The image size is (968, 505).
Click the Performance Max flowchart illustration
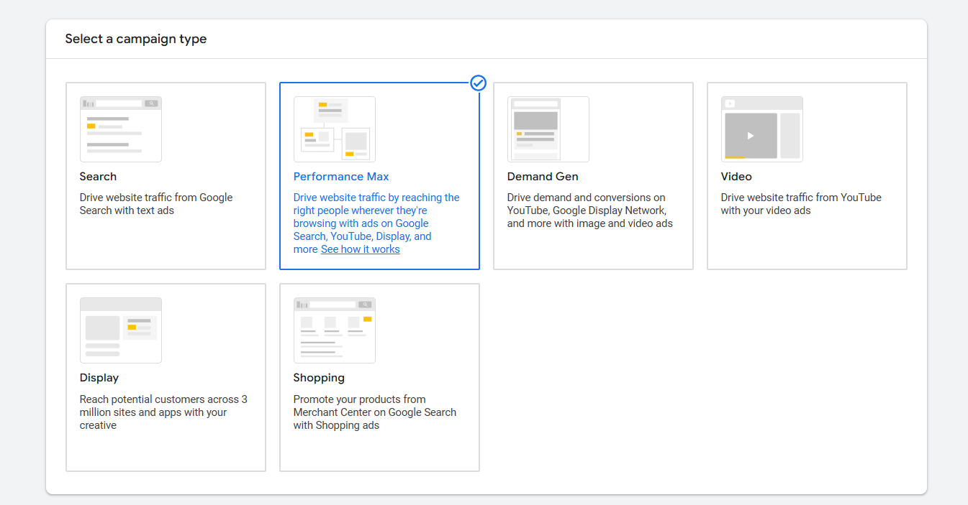[x=334, y=129]
